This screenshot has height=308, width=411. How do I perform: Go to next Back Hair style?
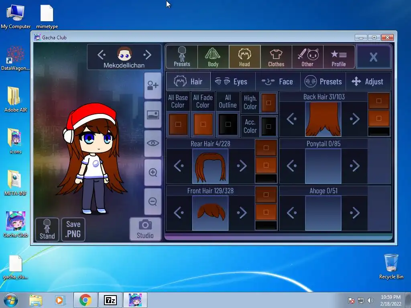click(x=355, y=119)
